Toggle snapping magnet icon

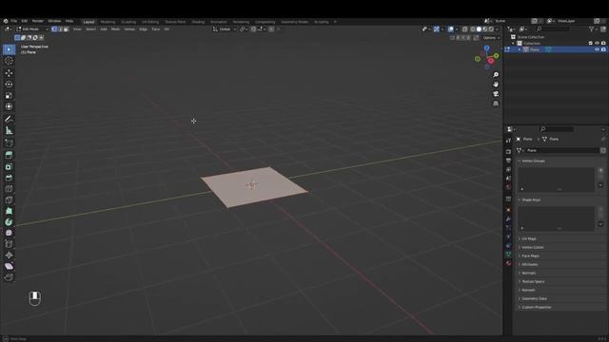(x=254, y=29)
